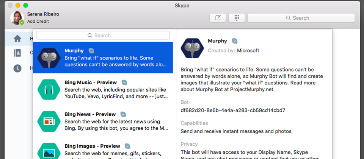Click Bing Music description mentioning YouTube, Vevo
The image size is (364, 159).
(x=116, y=93)
